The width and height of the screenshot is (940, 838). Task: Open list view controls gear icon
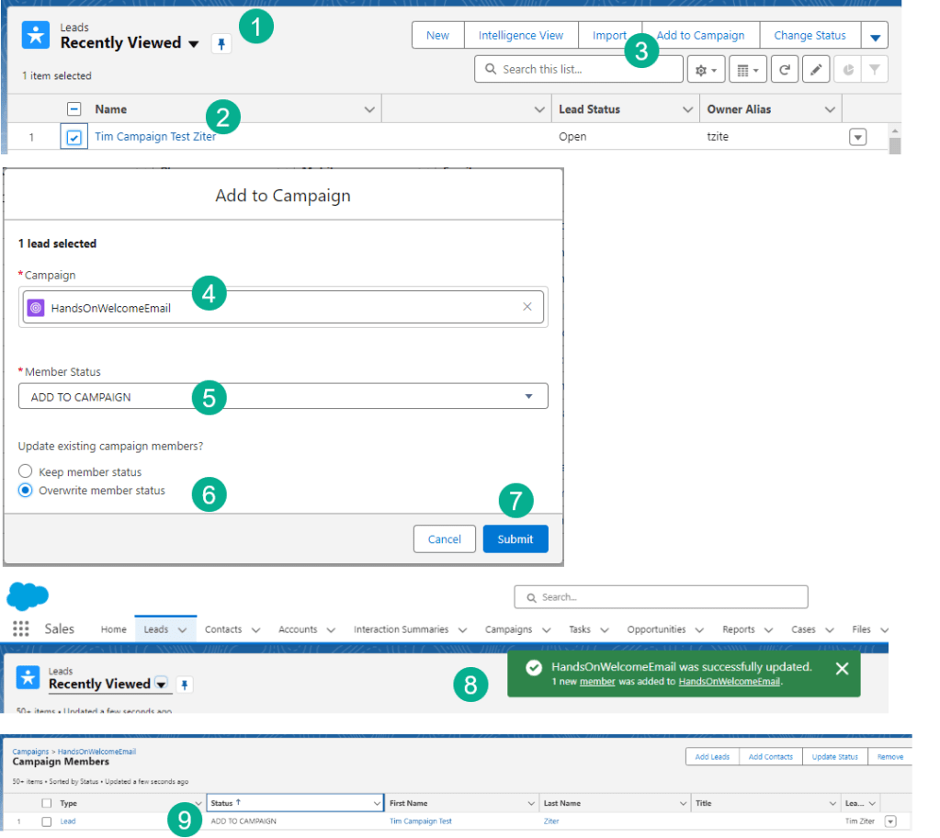click(707, 70)
